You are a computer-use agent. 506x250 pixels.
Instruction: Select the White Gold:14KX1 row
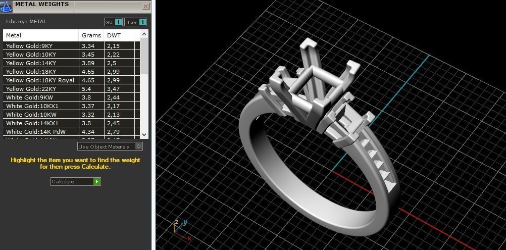tap(72, 123)
